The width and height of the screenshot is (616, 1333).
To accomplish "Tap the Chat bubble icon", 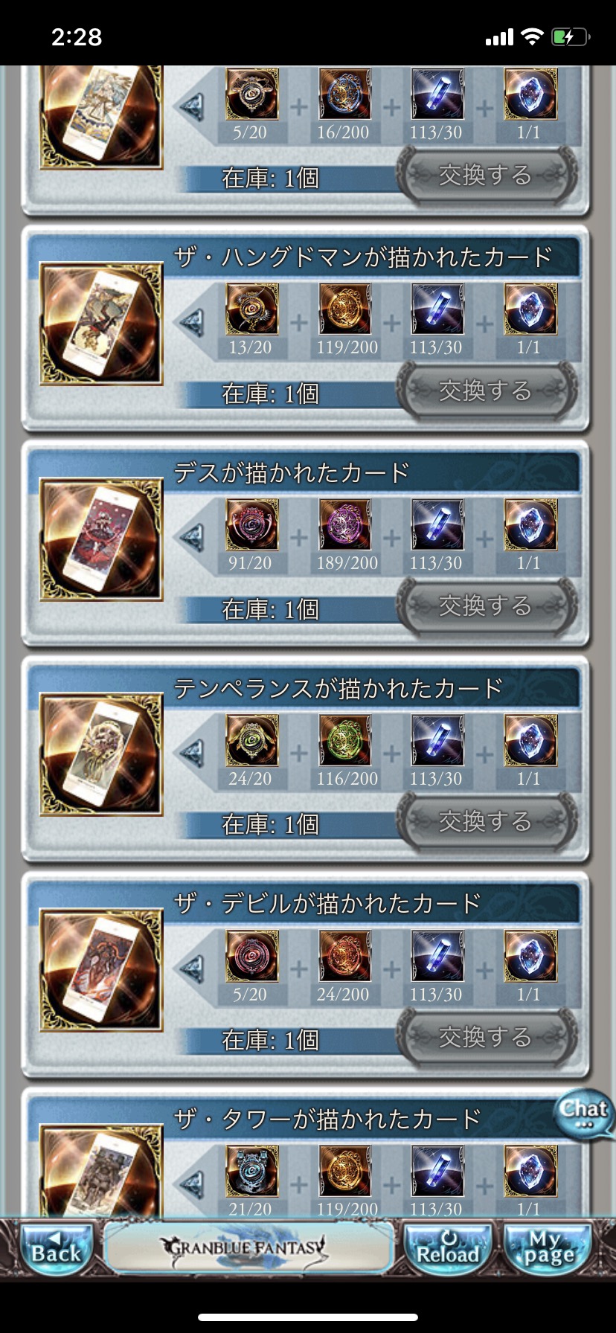I will (x=585, y=1114).
